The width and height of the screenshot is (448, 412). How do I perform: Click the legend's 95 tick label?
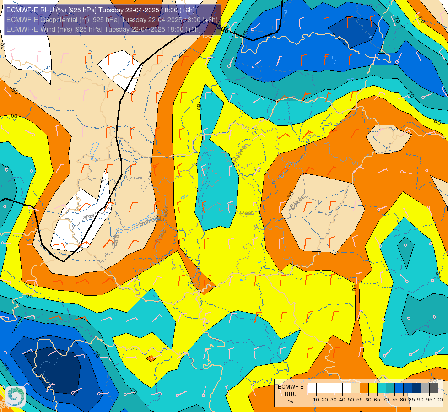point(429,400)
